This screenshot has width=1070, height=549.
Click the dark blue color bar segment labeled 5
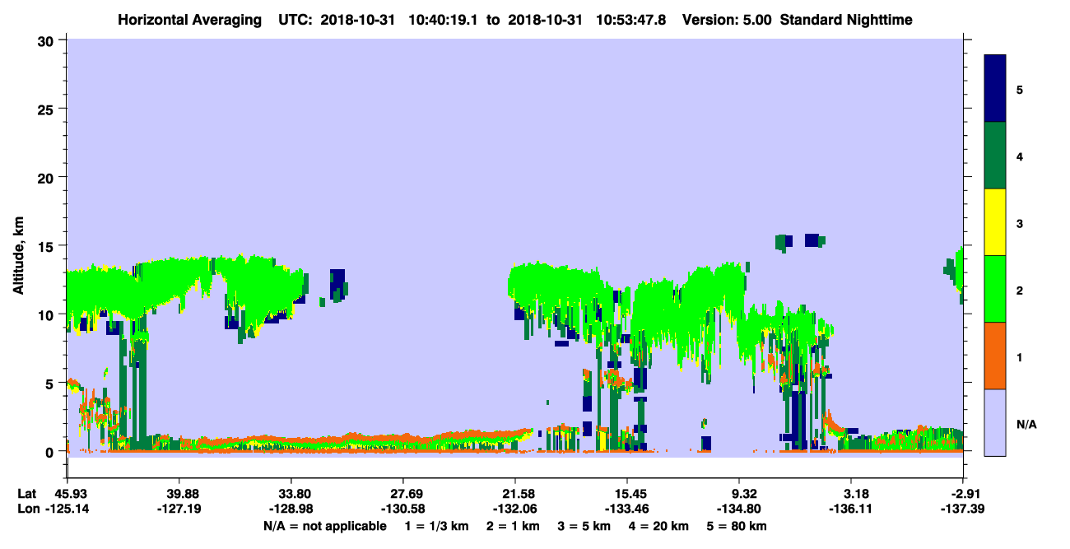point(995,89)
